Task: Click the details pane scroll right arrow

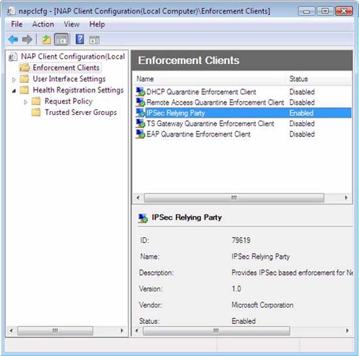Action: point(347,331)
